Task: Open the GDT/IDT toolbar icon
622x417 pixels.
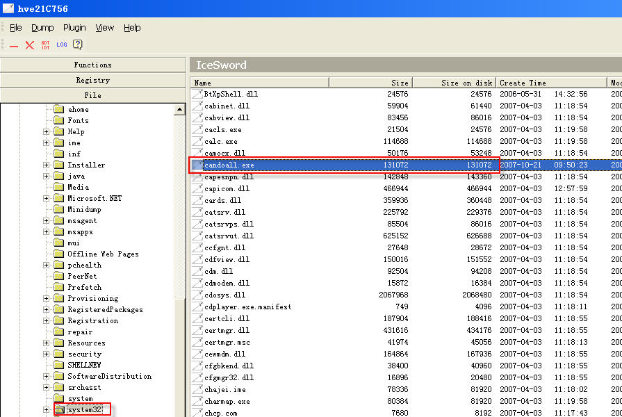Action: pyautogui.click(x=45, y=45)
